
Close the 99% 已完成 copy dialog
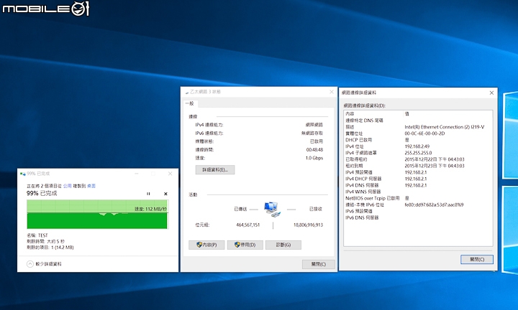(x=170, y=174)
